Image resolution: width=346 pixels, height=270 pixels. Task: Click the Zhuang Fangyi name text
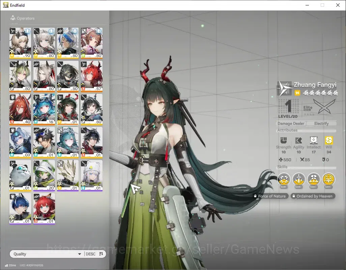pyautogui.click(x=315, y=85)
